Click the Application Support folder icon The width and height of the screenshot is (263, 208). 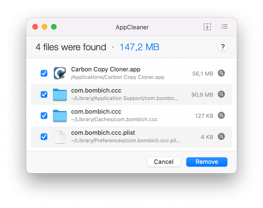[x=60, y=95]
